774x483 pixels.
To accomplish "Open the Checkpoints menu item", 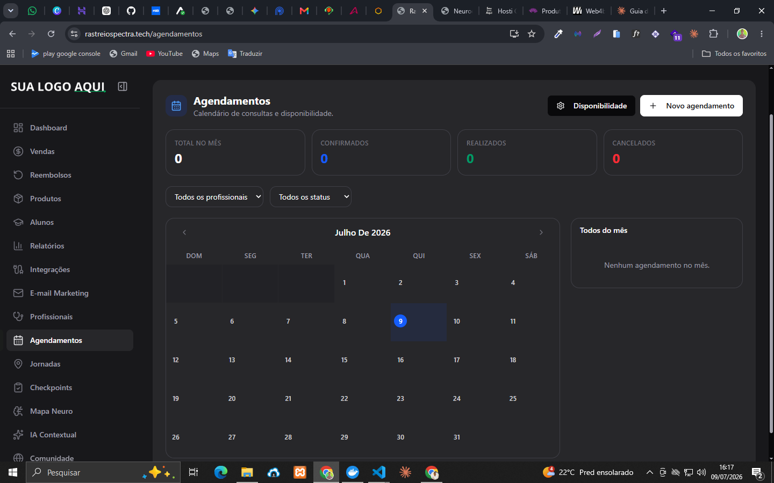I will click(70, 387).
